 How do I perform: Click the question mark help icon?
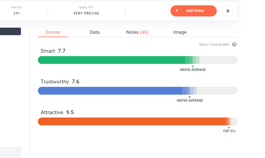(234, 44)
